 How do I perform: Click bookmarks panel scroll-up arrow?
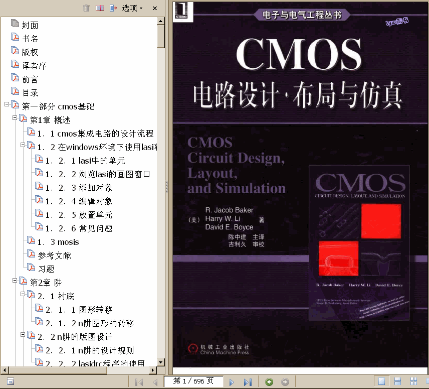pyautogui.click(x=161, y=21)
